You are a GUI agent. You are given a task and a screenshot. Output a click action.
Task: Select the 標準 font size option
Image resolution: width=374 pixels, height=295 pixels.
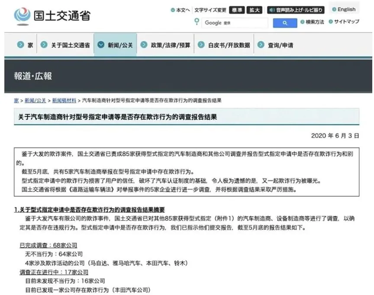point(236,10)
